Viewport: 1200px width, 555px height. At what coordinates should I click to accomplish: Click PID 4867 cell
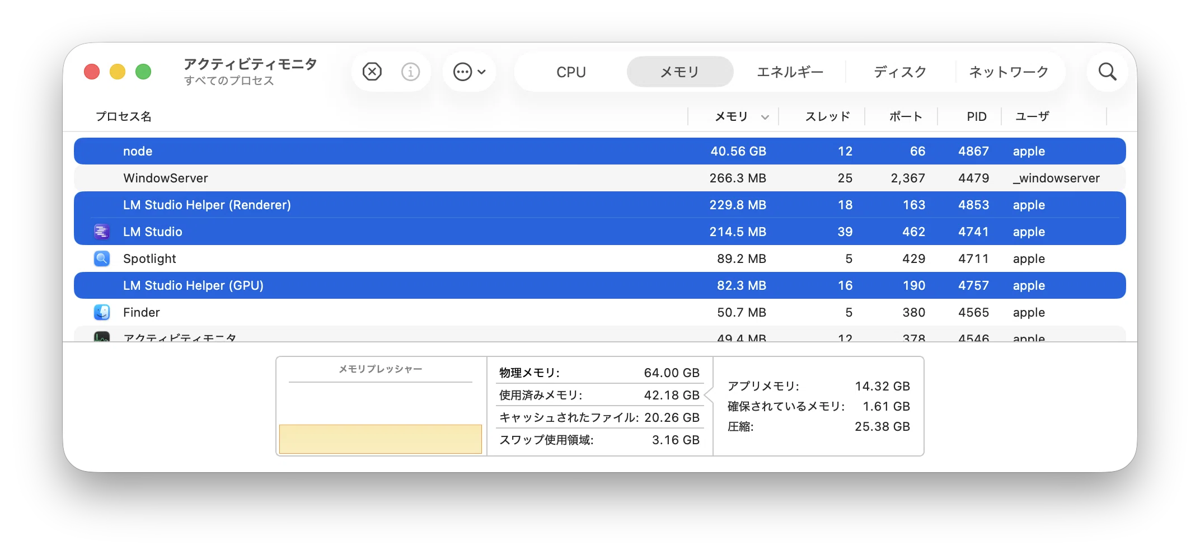[973, 151]
